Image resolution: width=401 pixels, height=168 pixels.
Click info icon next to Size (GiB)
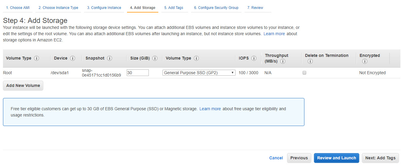[x=155, y=58]
